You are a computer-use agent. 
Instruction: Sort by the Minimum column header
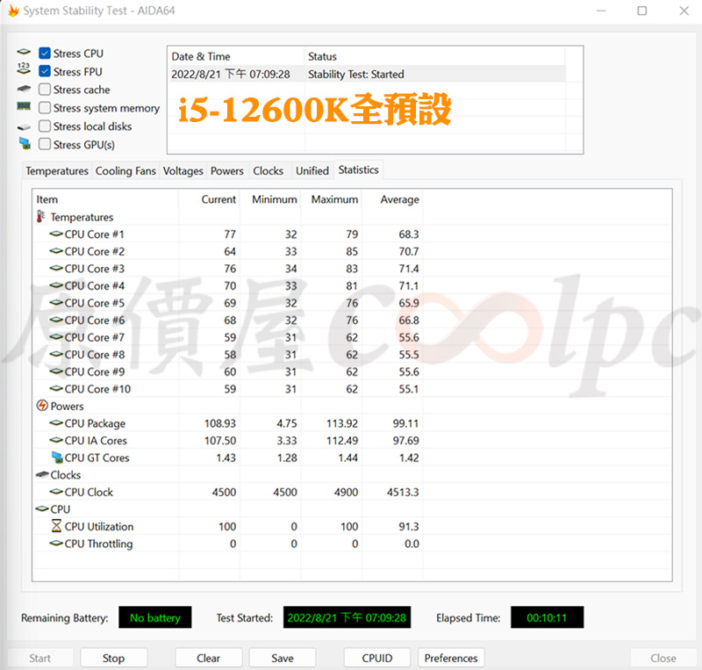click(270, 199)
